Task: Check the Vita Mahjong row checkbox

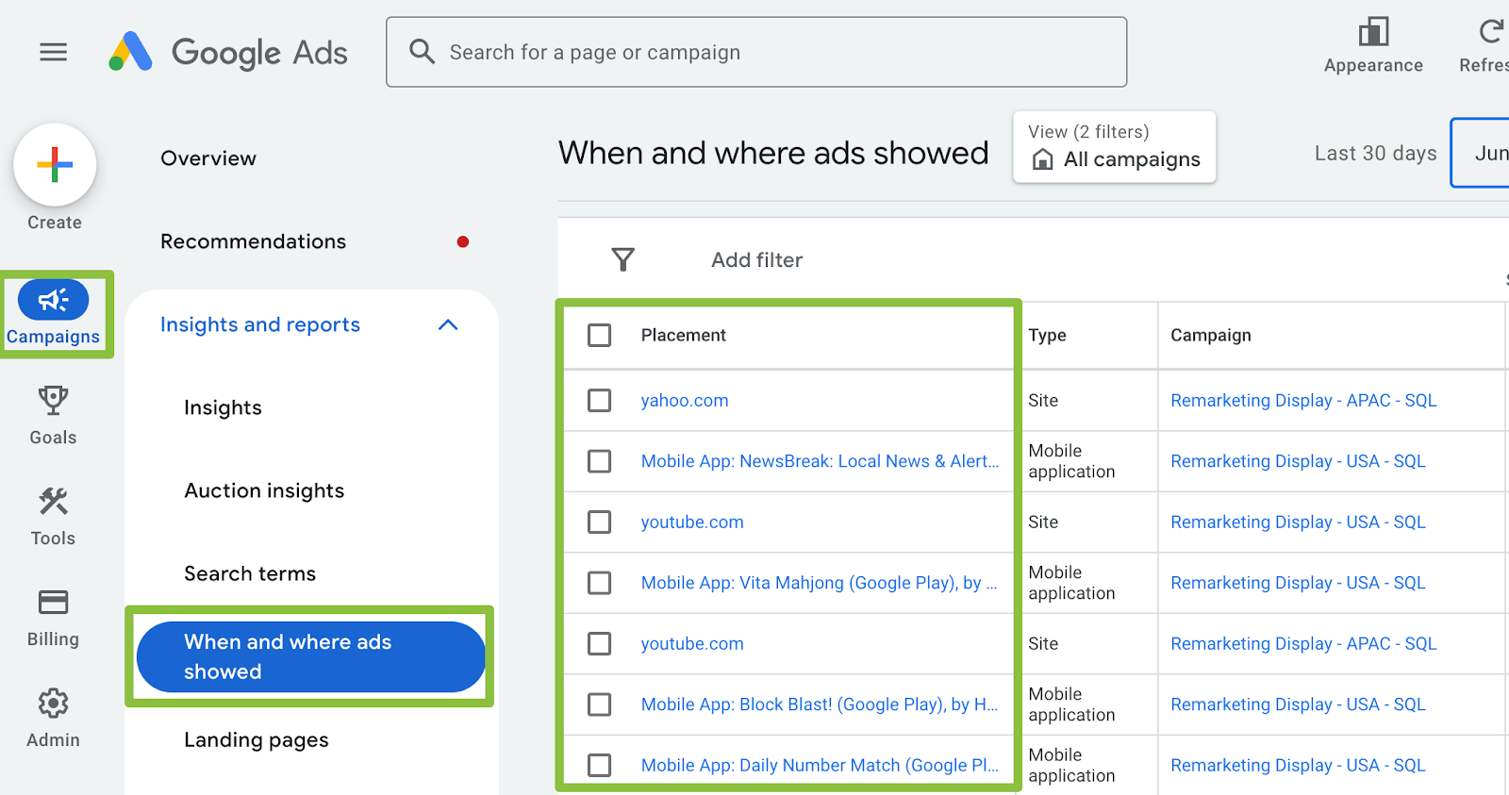Action: click(599, 583)
